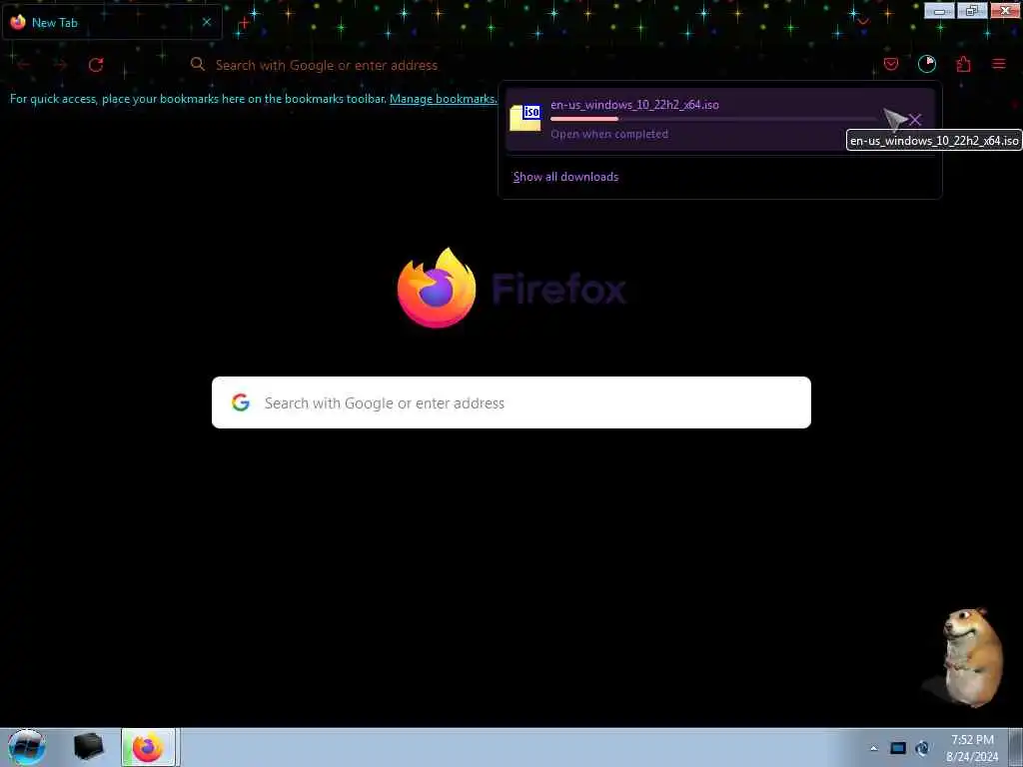The height and width of the screenshot is (767, 1023).
Task: Minimize the Firefox window
Action: click(939, 10)
